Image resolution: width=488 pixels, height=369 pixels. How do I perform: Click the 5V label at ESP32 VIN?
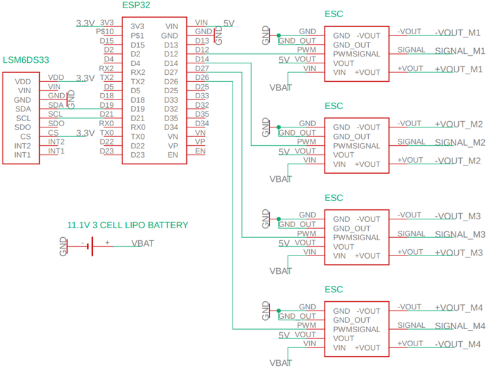point(229,23)
